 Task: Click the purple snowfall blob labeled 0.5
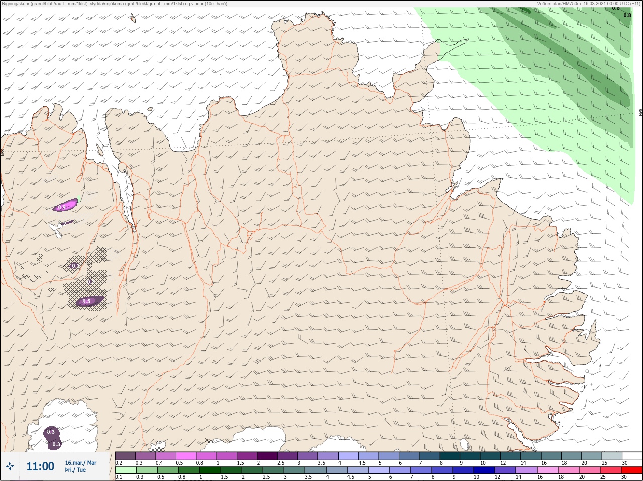click(89, 301)
